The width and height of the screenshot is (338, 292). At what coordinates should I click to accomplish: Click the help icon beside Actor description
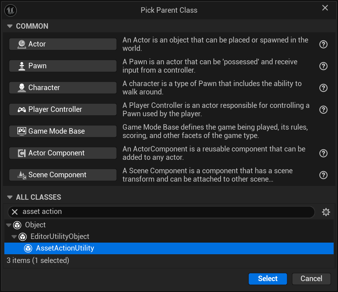(323, 44)
